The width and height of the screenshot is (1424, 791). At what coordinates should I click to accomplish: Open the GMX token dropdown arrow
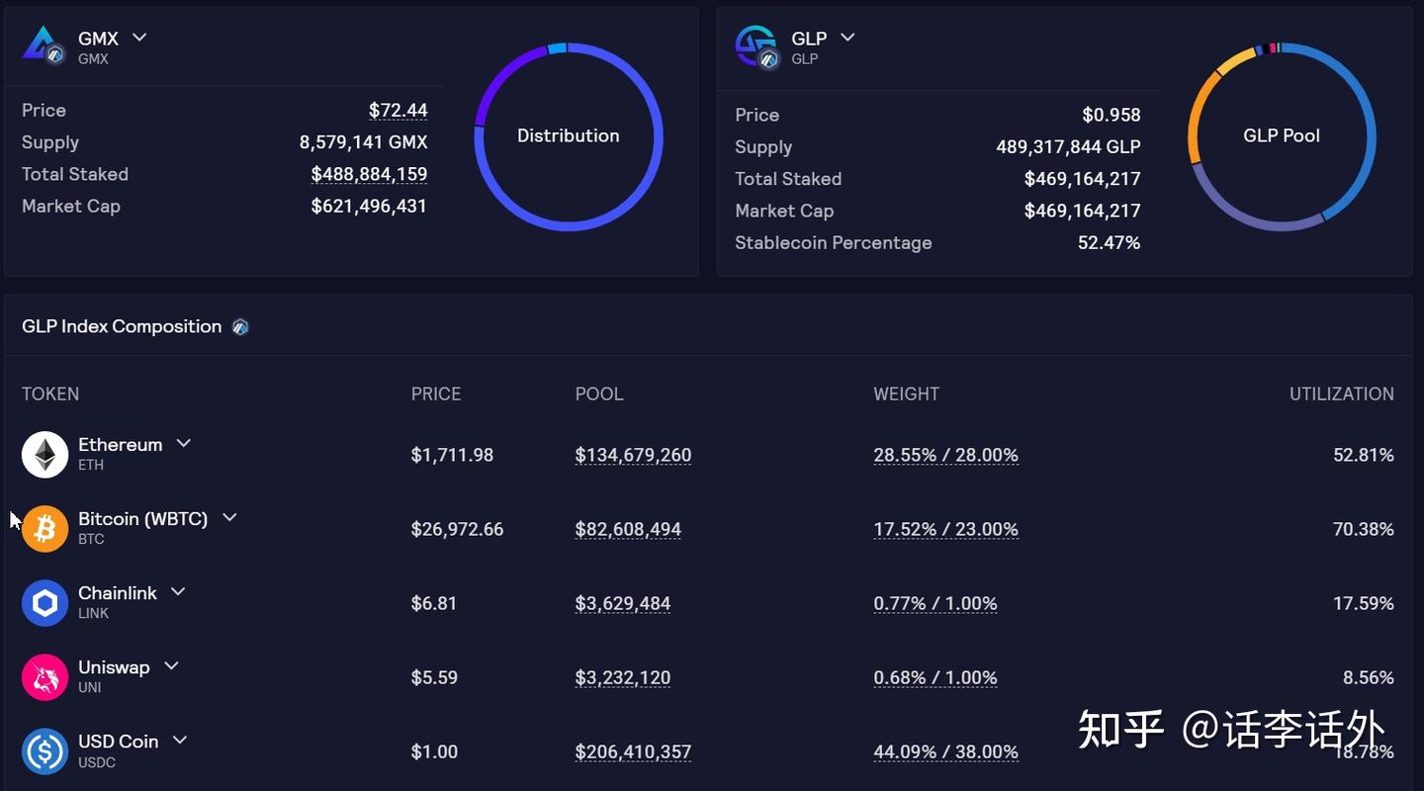point(139,38)
